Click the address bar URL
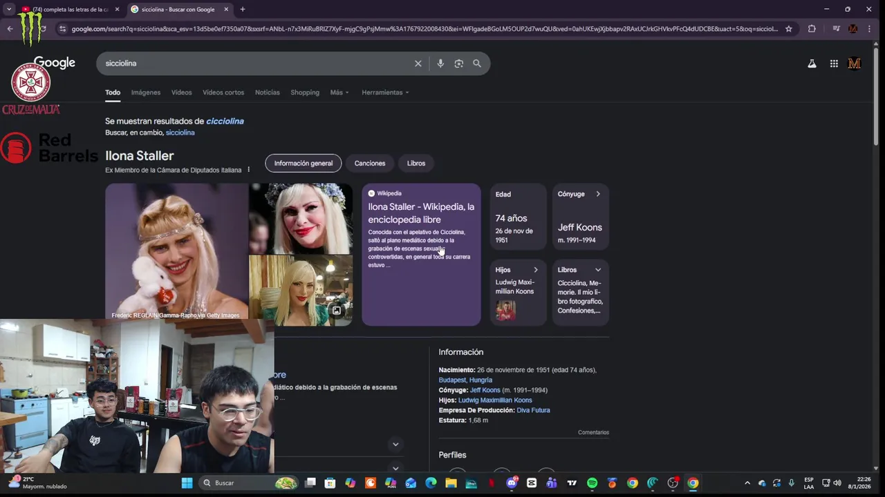 click(425, 29)
